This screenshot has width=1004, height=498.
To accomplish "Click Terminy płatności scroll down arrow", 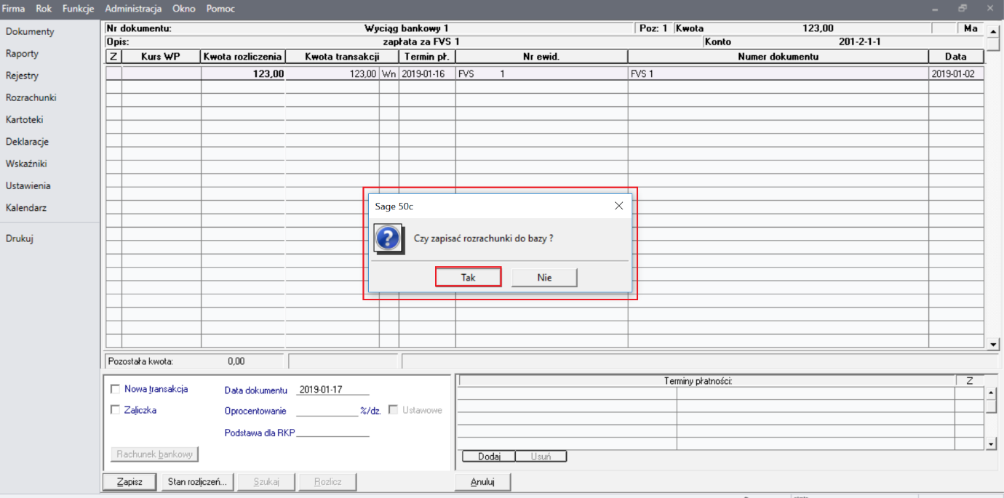I will 990,443.
